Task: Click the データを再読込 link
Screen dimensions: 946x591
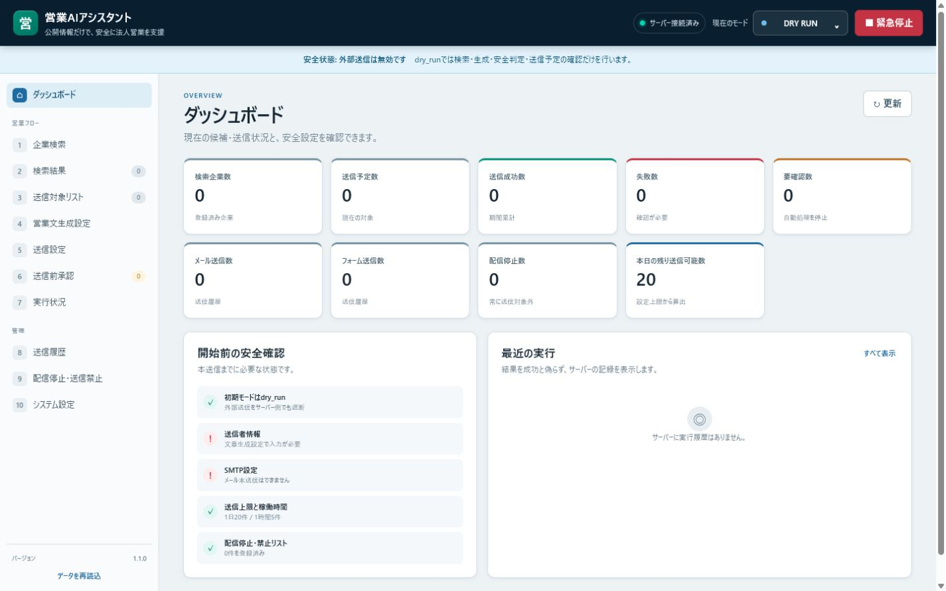Action: pos(79,576)
